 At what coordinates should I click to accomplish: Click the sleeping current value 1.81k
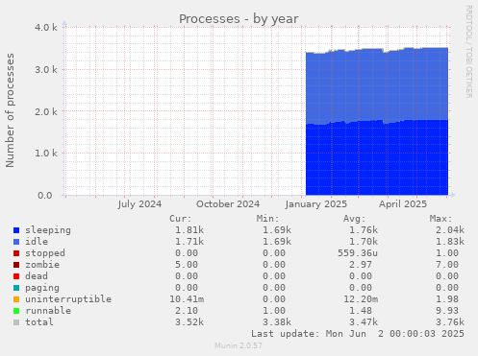[x=189, y=230]
